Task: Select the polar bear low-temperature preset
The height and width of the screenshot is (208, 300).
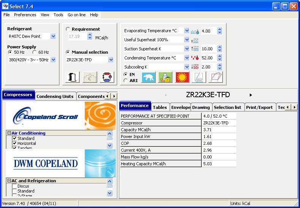Action: [x=148, y=77]
